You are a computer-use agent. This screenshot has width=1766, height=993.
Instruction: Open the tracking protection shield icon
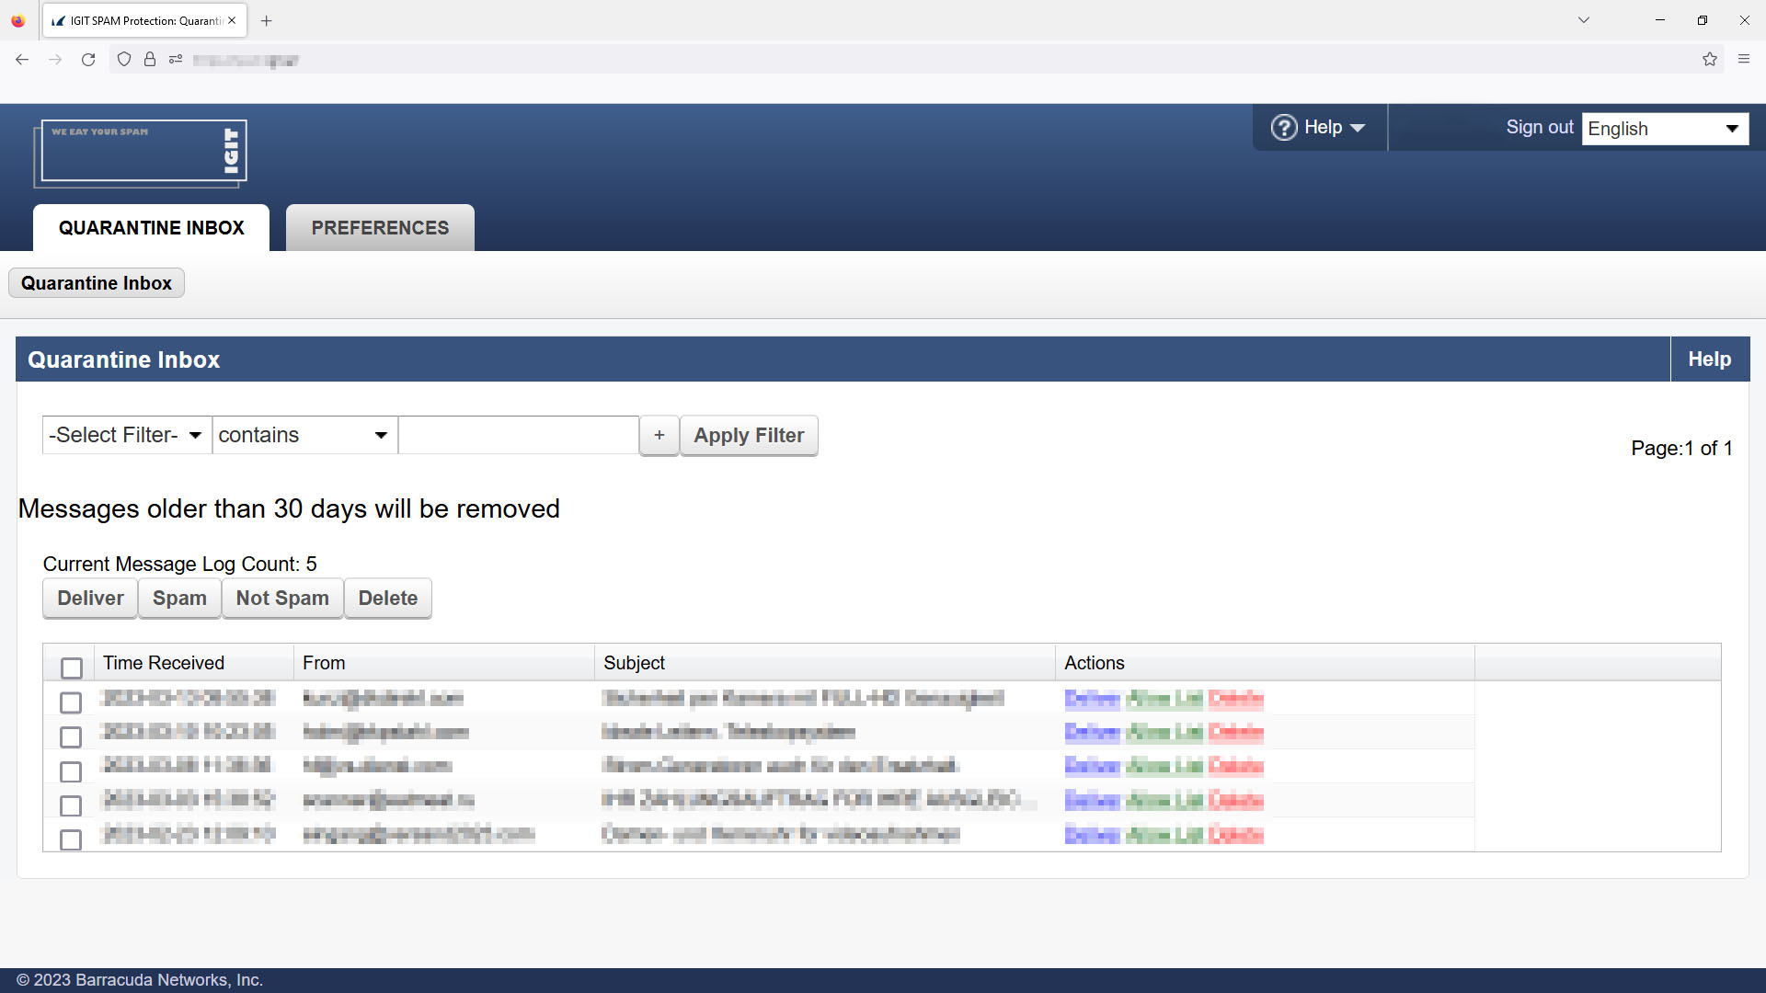124,59
